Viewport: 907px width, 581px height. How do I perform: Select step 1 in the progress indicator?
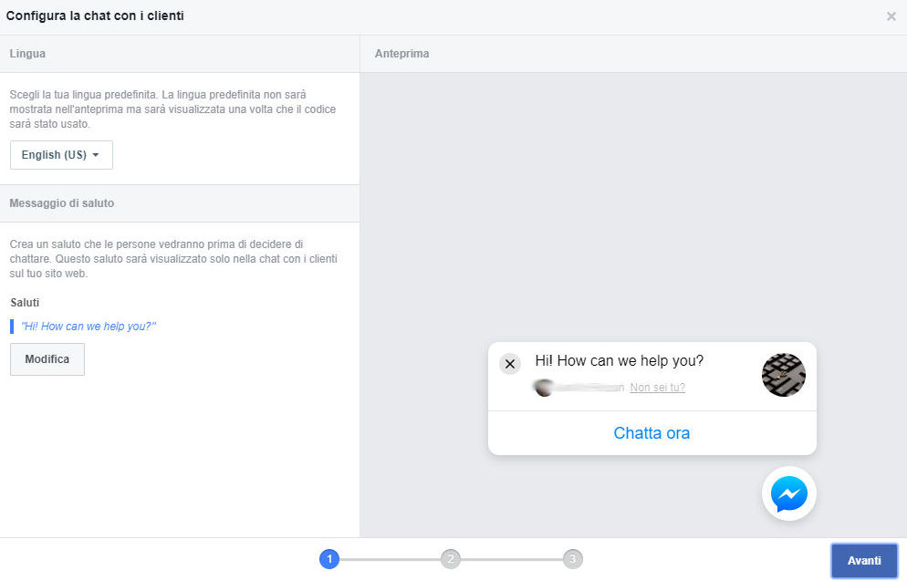(x=329, y=559)
